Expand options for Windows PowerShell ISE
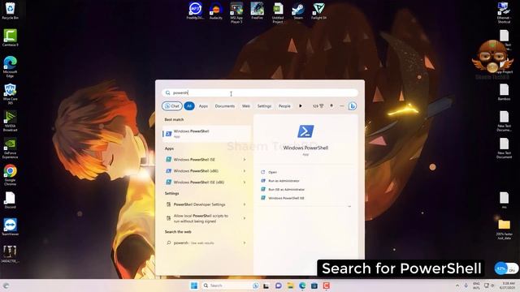520x292 pixels. click(245, 160)
